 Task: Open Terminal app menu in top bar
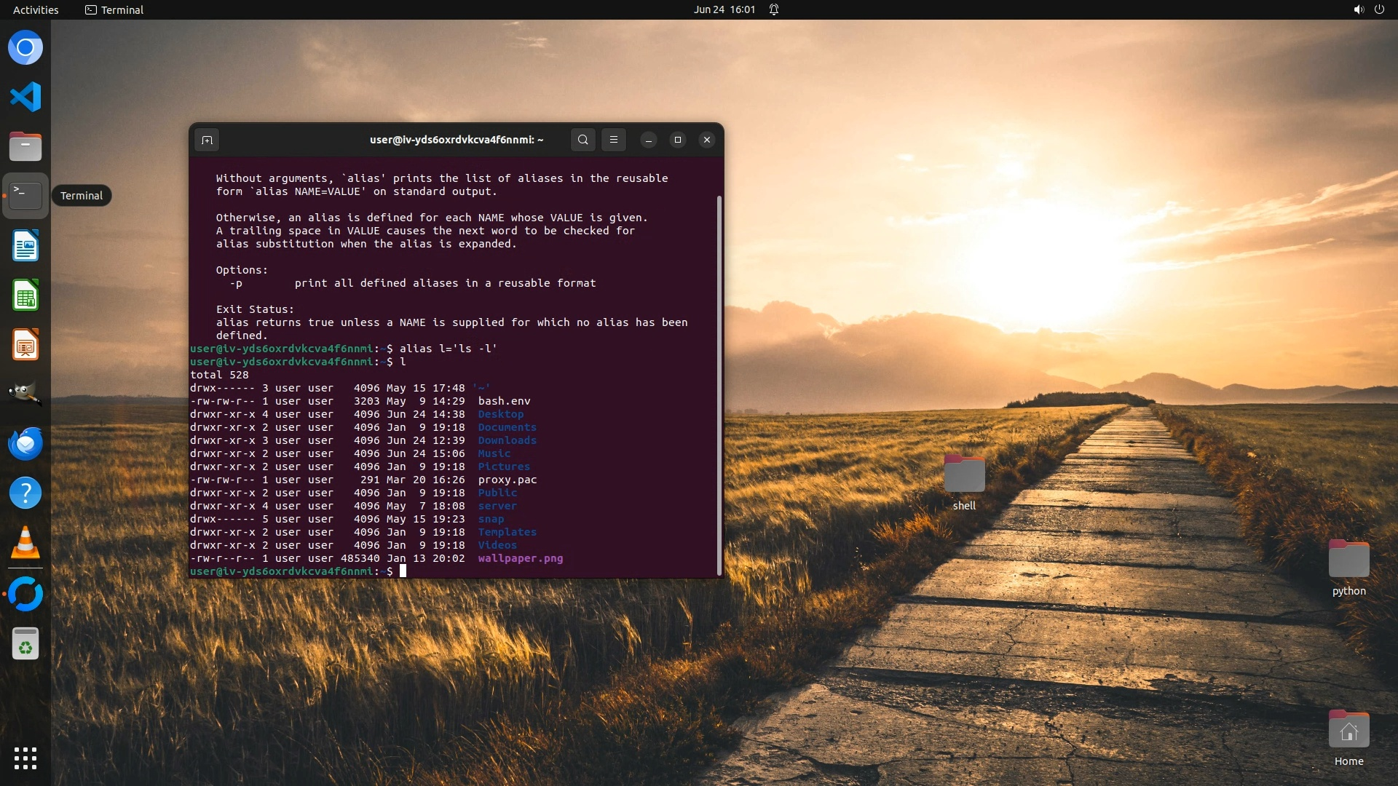114,9
